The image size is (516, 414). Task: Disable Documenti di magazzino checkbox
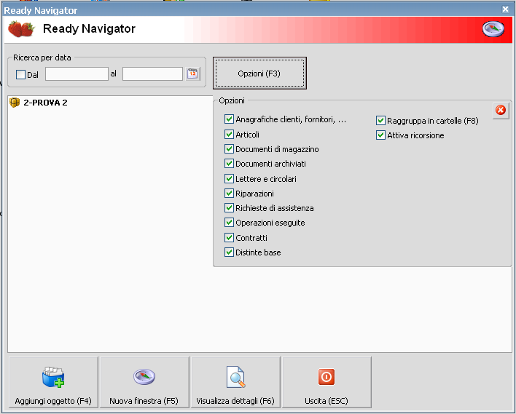[229, 149]
